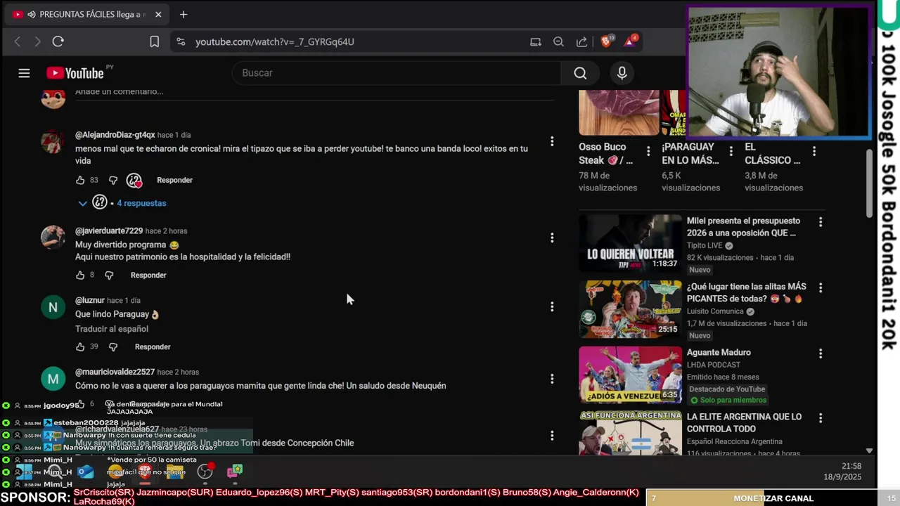Screen dimensions: 900x506
Task: Click javierduarte7229's profile avatar
Action: (53, 238)
